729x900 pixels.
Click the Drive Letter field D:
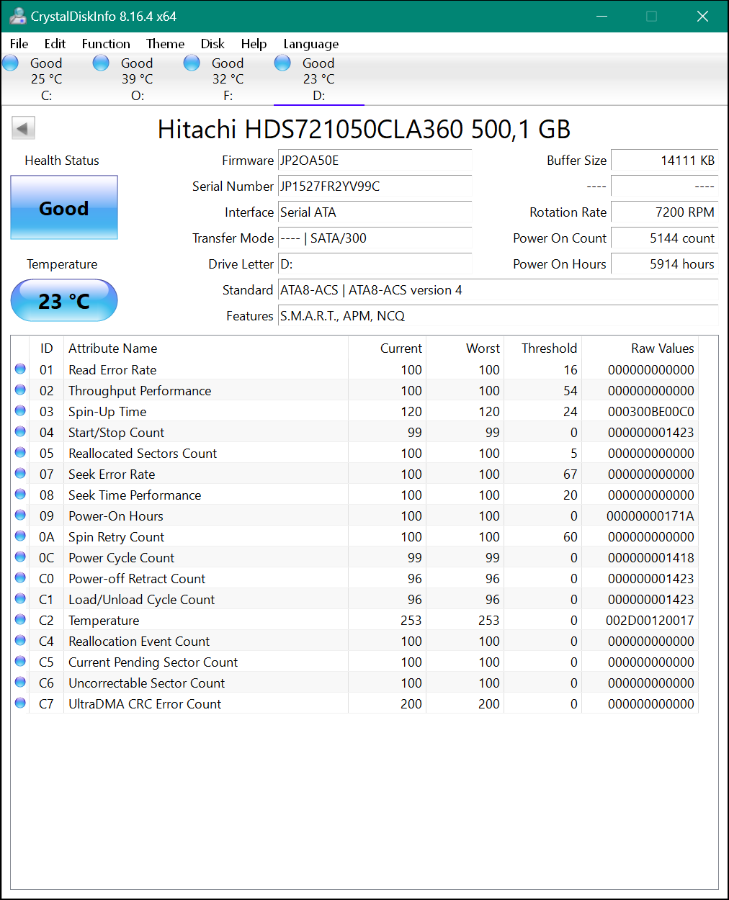coord(375,264)
